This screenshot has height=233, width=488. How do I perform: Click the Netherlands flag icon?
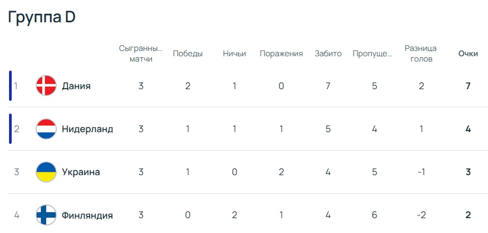[46, 129]
